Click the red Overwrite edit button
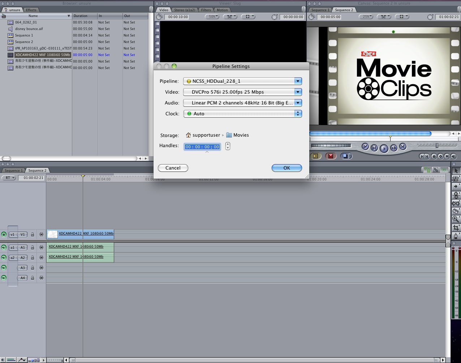The image size is (461, 363). [x=331, y=156]
